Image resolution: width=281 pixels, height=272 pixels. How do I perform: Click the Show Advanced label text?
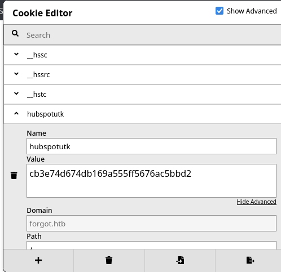click(252, 11)
